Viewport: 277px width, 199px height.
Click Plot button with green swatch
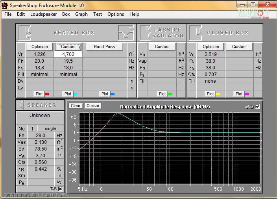[x=162, y=94]
